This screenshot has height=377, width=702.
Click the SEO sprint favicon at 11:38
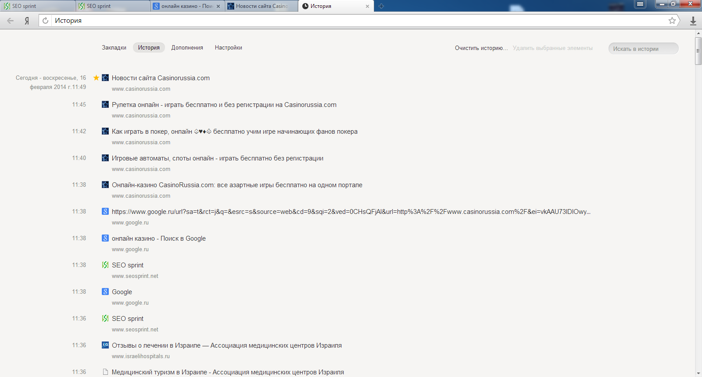click(x=105, y=265)
